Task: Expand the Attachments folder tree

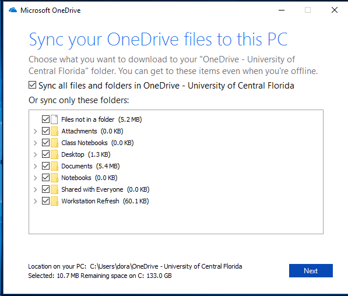Action: pyautogui.click(x=36, y=131)
